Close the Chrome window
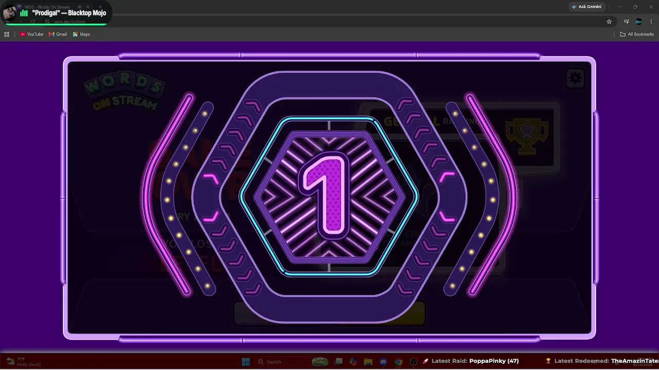This screenshot has width=659, height=370. (651, 7)
